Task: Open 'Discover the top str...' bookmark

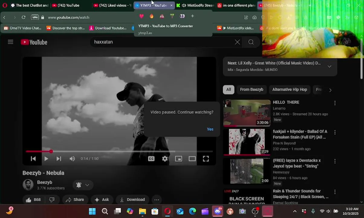Action: point(65,28)
